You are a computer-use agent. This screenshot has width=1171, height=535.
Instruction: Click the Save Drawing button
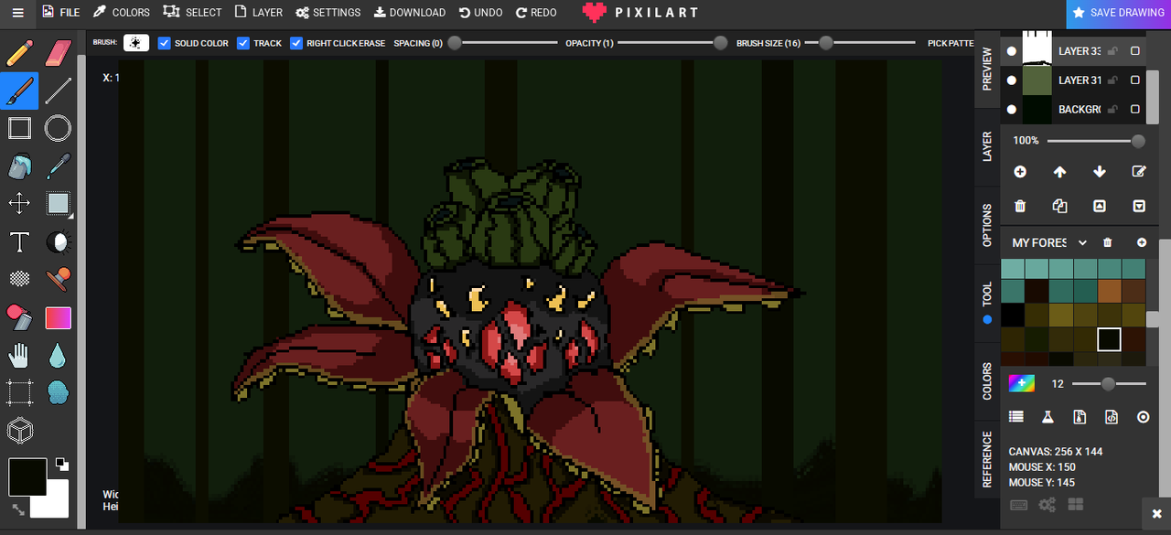pyautogui.click(x=1118, y=13)
